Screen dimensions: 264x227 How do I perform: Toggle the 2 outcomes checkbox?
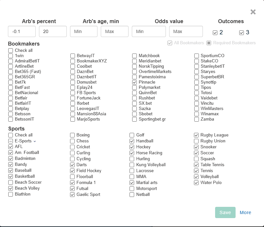tap(215, 33)
